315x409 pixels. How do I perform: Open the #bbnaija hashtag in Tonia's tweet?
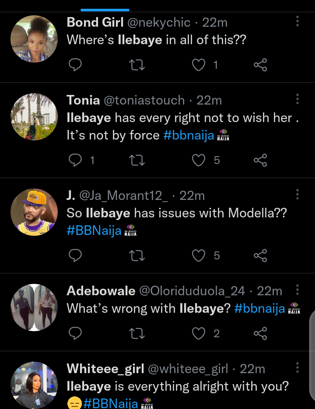click(x=189, y=136)
